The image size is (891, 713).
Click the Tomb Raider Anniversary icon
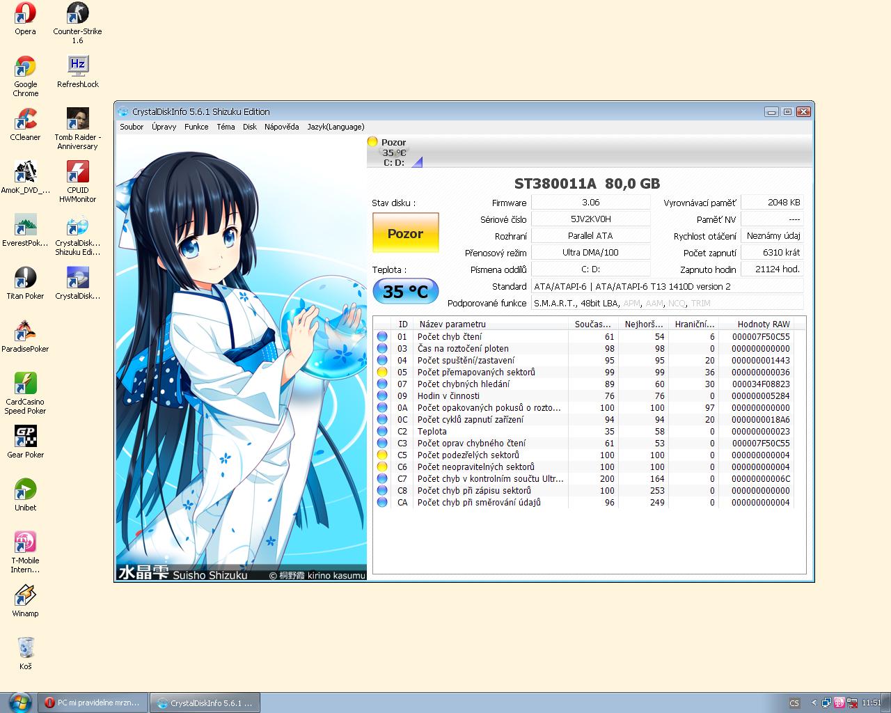tap(77, 129)
